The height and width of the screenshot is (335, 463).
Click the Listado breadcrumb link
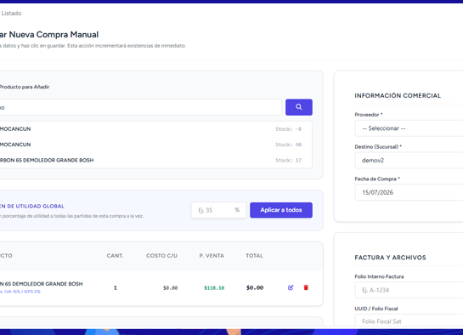point(11,14)
